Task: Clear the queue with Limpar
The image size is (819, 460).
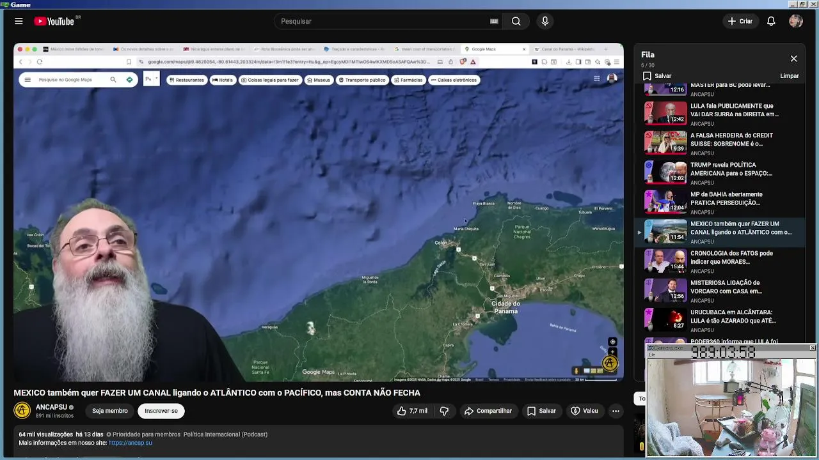Action: 790,75
